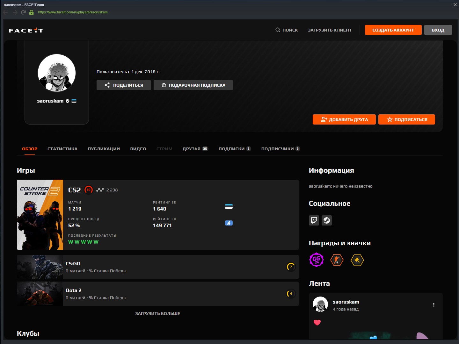
Task: Open the ПОДПИСКИ 8 tab
Action: click(x=235, y=149)
